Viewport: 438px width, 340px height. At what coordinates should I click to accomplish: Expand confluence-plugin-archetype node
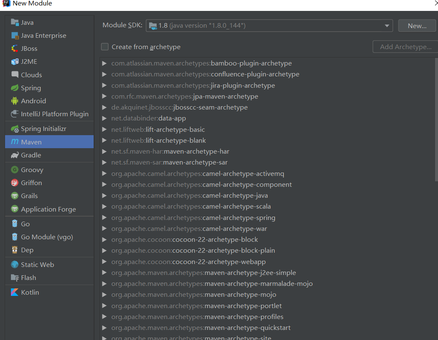point(104,74)
